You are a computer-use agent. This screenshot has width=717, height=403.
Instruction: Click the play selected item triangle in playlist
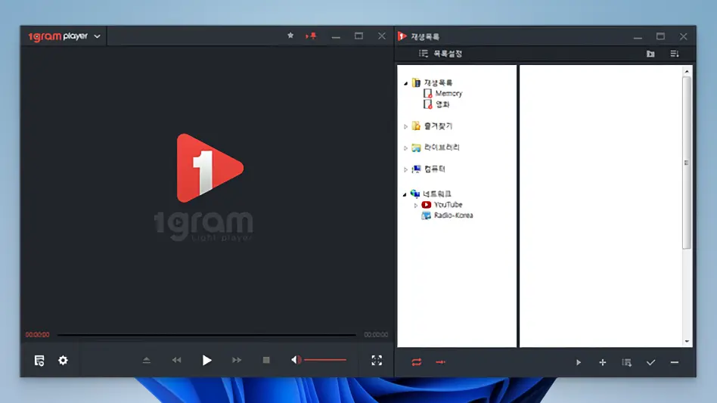tap(579, 362)
